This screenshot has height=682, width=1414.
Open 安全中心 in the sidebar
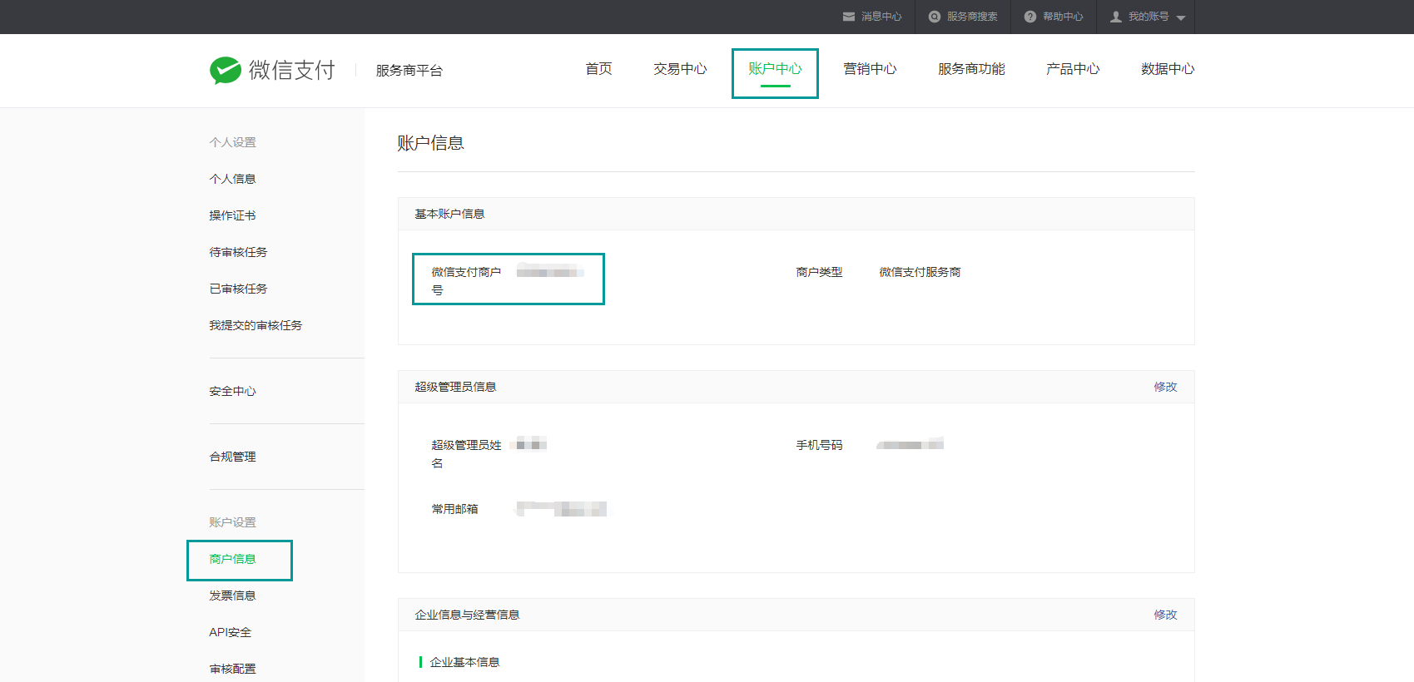click(232, 391)
